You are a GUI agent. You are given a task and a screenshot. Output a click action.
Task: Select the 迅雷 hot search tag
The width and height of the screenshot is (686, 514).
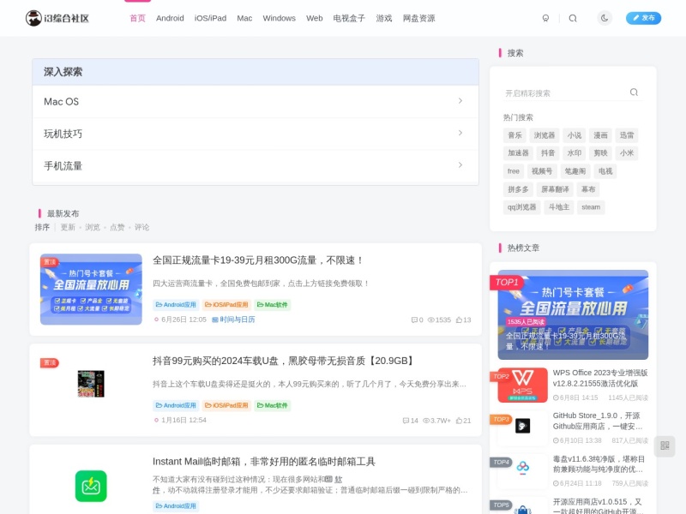pos(627,135)
